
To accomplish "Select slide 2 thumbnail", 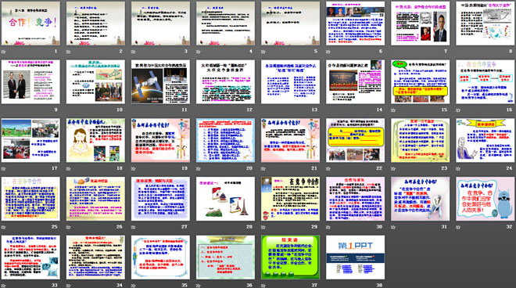I will coord(95,23).
